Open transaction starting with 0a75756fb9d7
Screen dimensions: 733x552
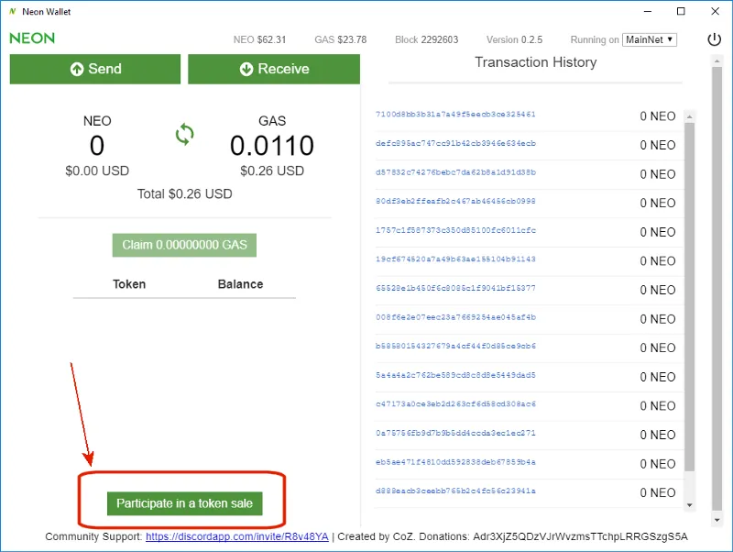455,433
